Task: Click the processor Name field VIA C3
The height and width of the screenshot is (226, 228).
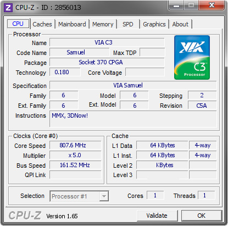Action: click(x=107, y=42)
